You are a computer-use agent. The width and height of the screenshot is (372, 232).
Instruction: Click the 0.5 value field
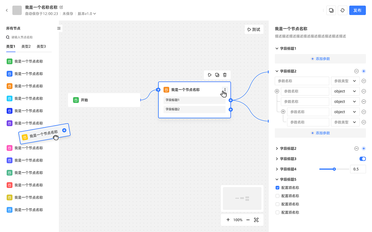[x=358, y=169]
